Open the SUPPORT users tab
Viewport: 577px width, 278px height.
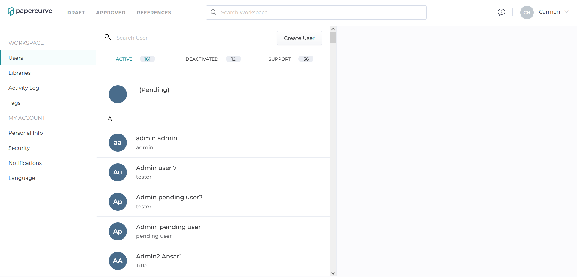[279, 59]
